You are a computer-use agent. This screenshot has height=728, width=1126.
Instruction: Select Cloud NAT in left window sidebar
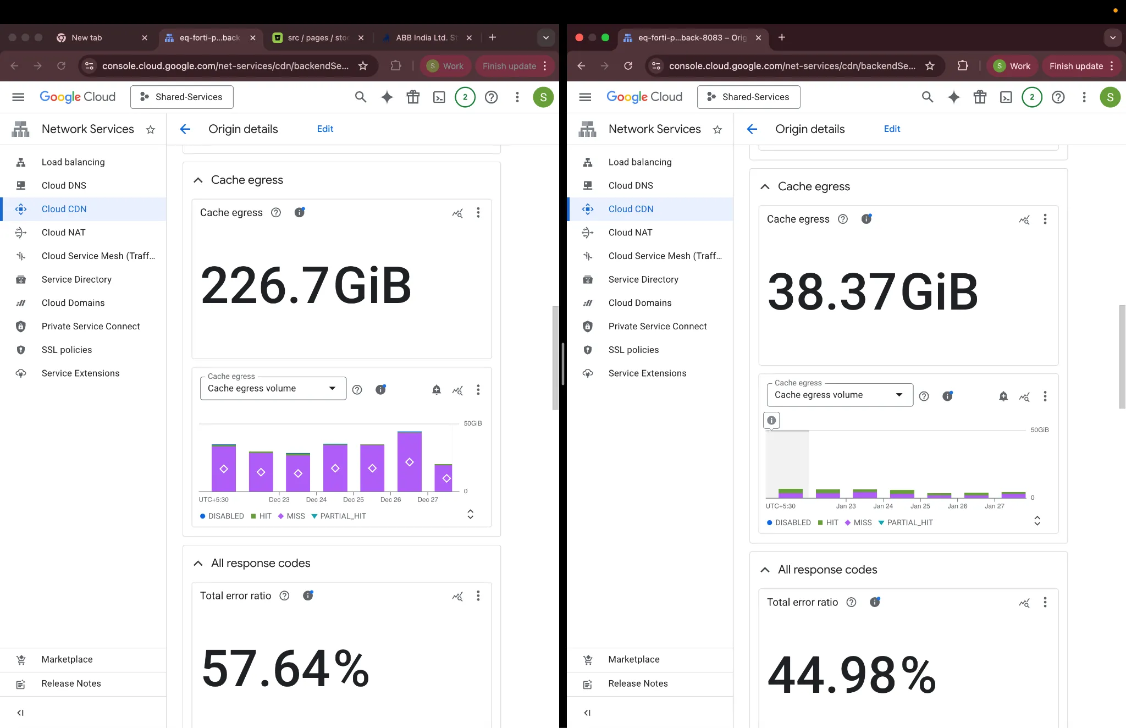click(x=84, y=233)
